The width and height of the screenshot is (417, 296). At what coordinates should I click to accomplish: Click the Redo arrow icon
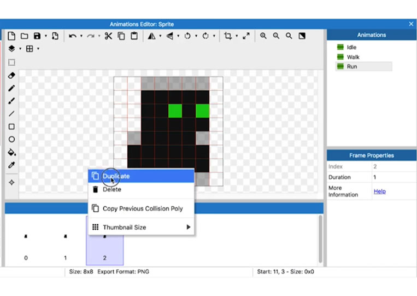pos(91,36)
